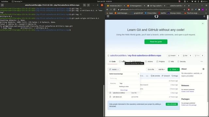Click the Unwatch button

click(172, 56)
